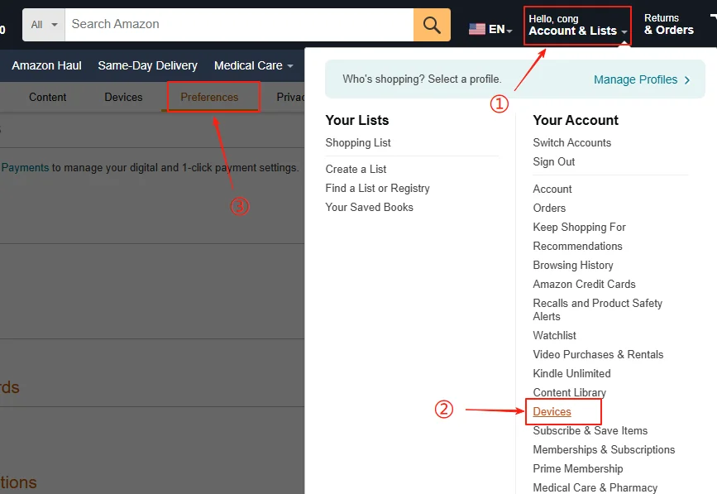This screenshot has height=494, width=717.
Task: Go to Amazon Credit Cards
Action: [x=585, y=284]
